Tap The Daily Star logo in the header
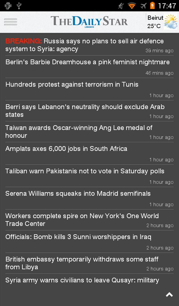The width and height of the screenshot is (179, 306). pos(89,21)
